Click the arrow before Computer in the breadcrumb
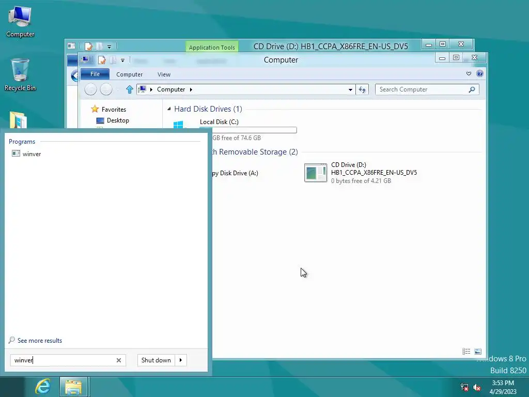 click(x=151, y=89)
